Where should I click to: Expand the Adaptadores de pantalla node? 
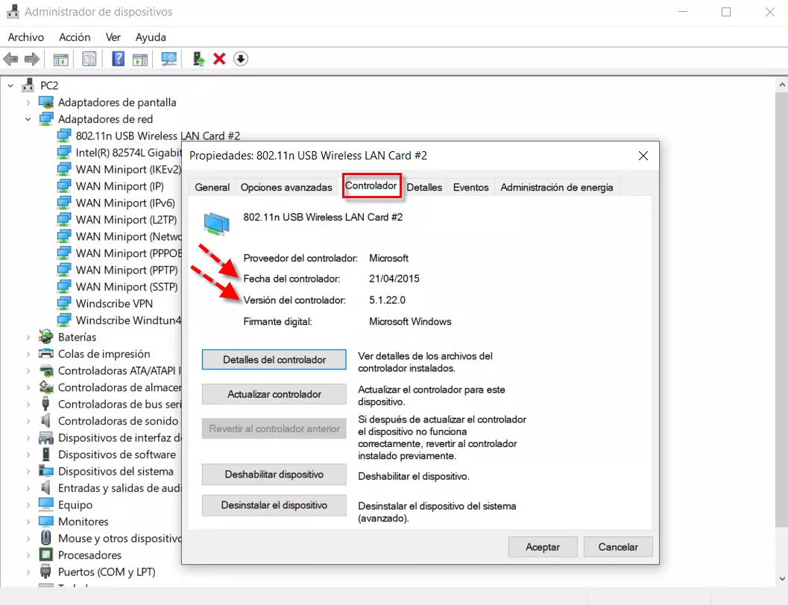click(28, 102)
